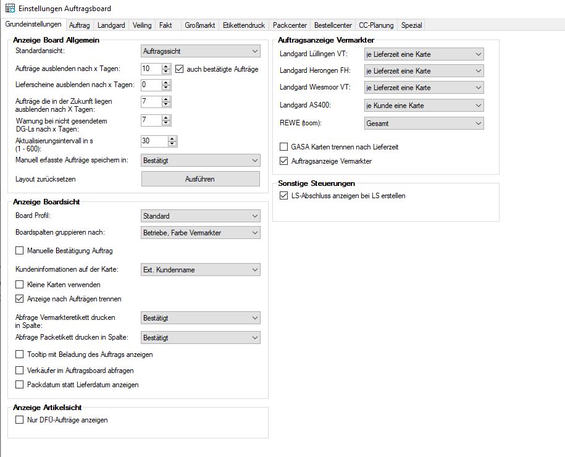The width and height of the screenshot is (565, 457).
Task: Decrease the Warnung bei nicht gesendetem DG-Ls value
Action: 166,123
